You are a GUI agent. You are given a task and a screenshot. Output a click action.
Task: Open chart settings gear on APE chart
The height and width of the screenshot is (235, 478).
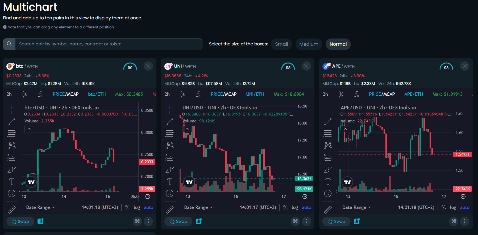(463, 196)
